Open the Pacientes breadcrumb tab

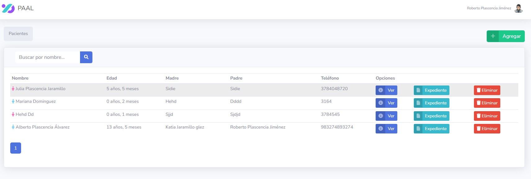[x=18, y=34]
